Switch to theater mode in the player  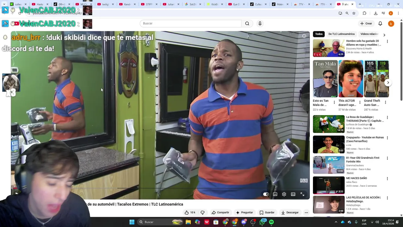coord(293,194)
